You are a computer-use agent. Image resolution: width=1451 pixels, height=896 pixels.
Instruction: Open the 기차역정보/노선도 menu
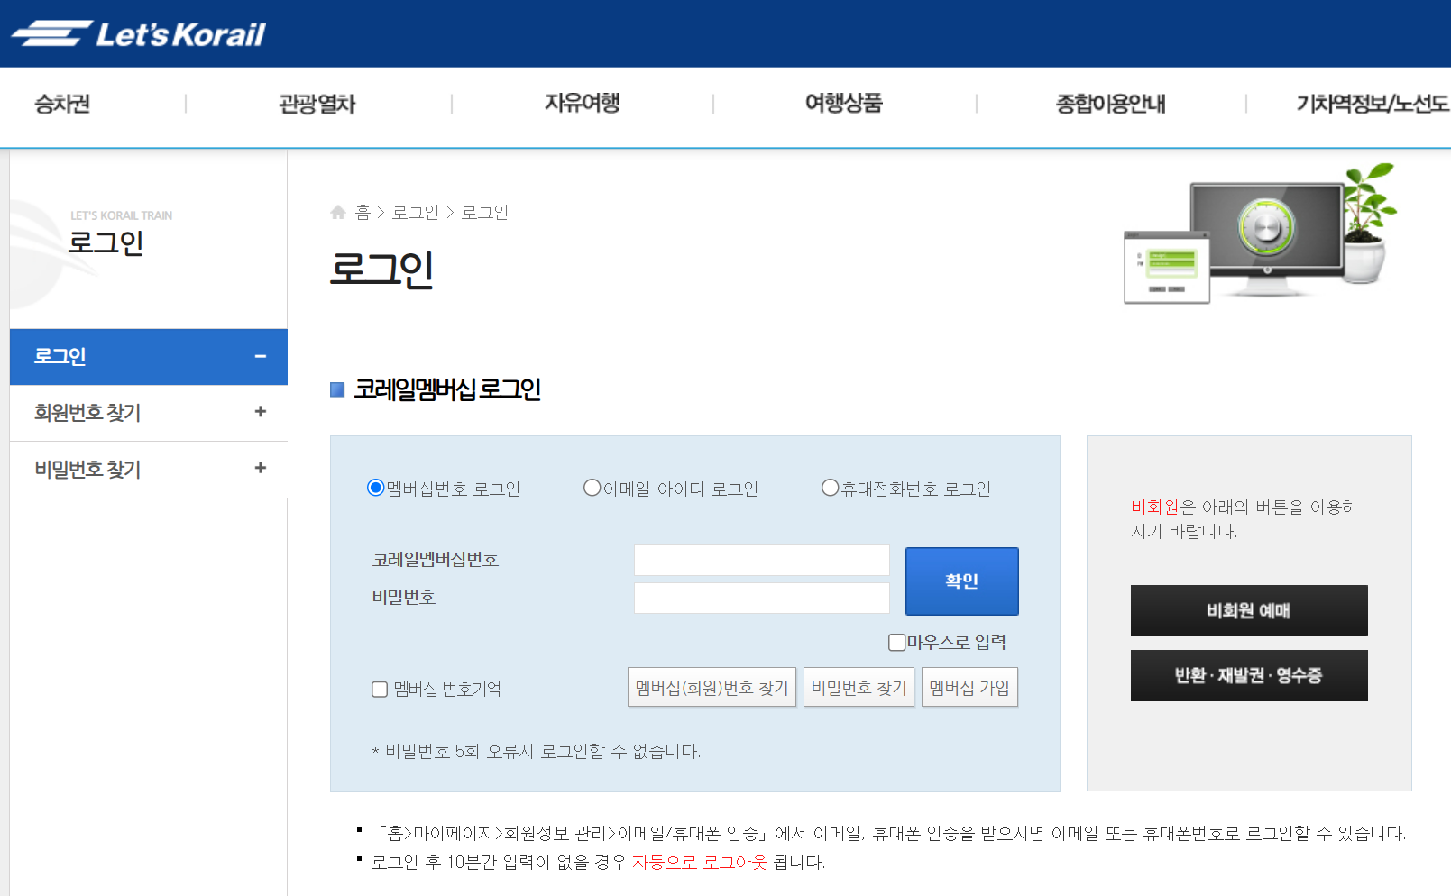pyautogui.click(x=1373, y=104)
